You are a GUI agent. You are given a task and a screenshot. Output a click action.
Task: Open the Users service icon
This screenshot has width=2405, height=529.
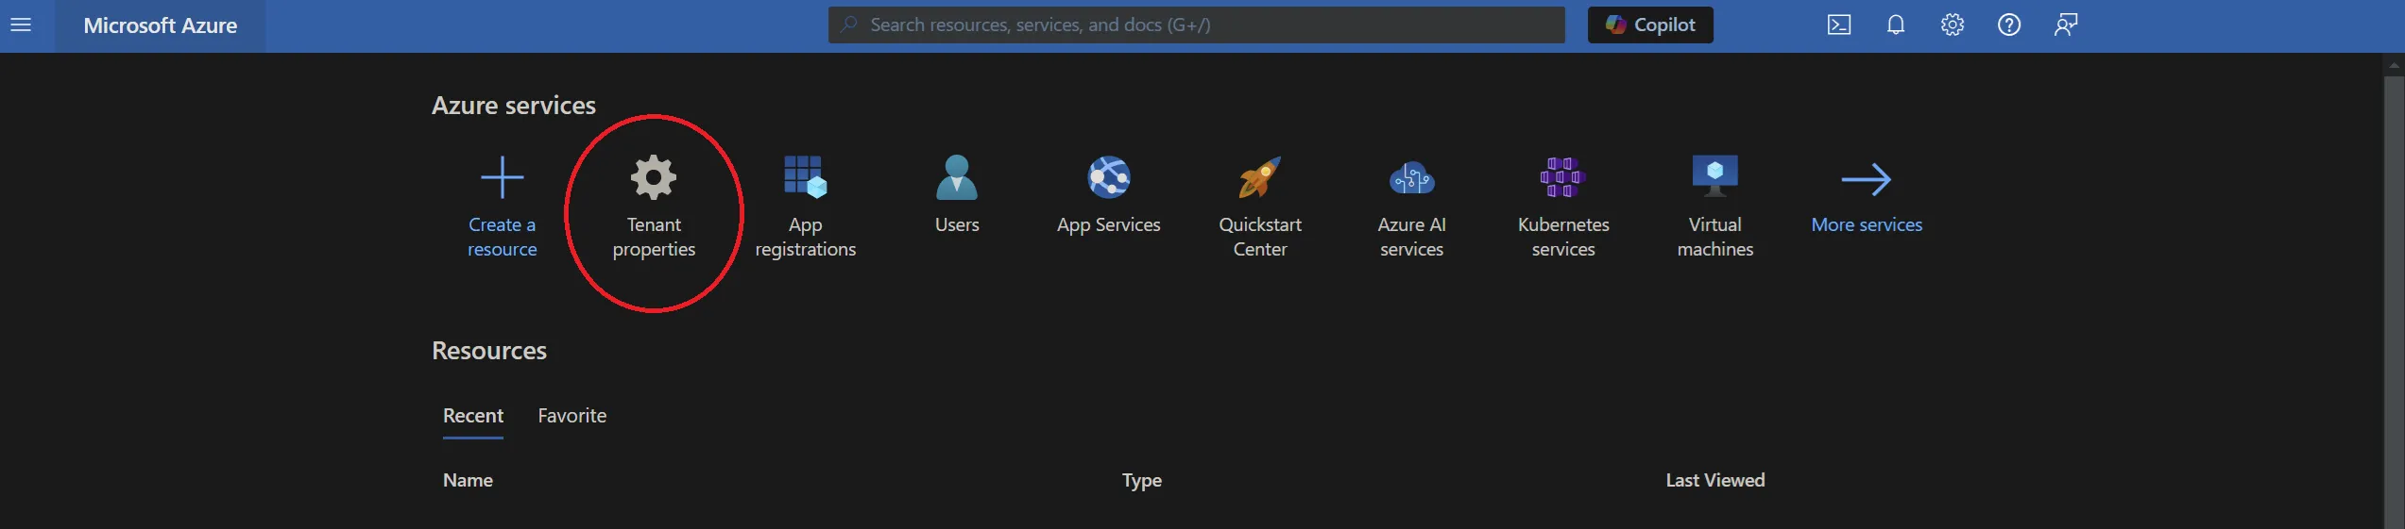(957, 177)
